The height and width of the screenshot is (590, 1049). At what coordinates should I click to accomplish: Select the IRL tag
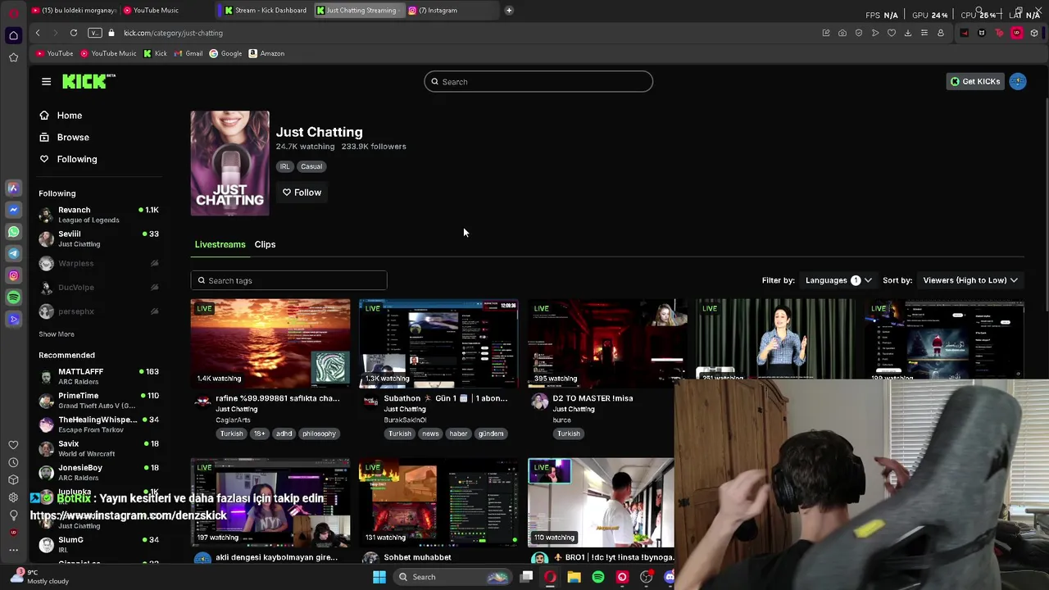pyautogui.click(x=284, y=166)
